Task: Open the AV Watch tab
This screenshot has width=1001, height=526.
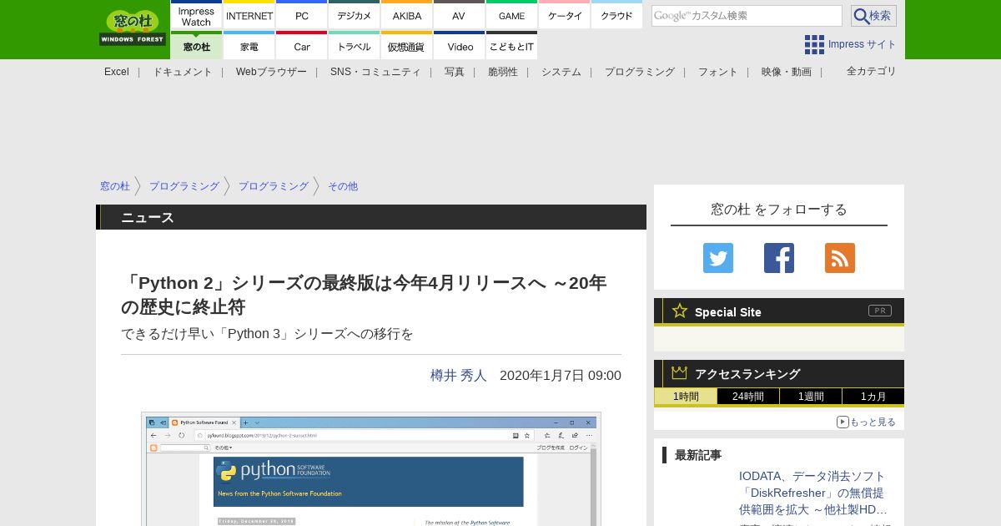Action: point(460,15)
